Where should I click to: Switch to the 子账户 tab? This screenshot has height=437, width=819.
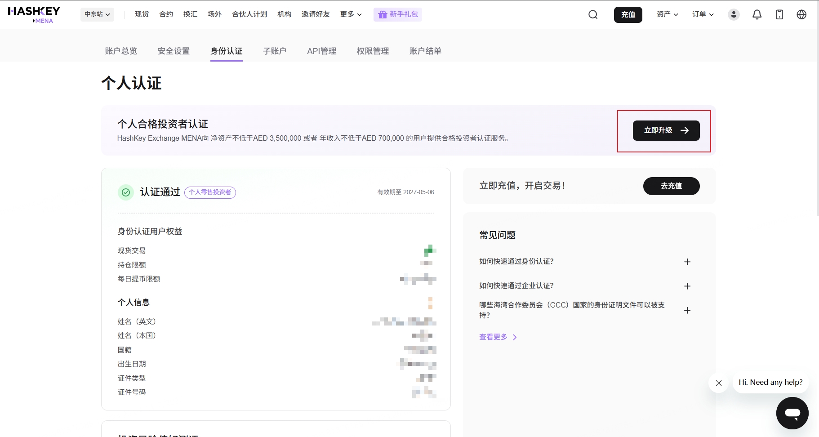point(275,51)
